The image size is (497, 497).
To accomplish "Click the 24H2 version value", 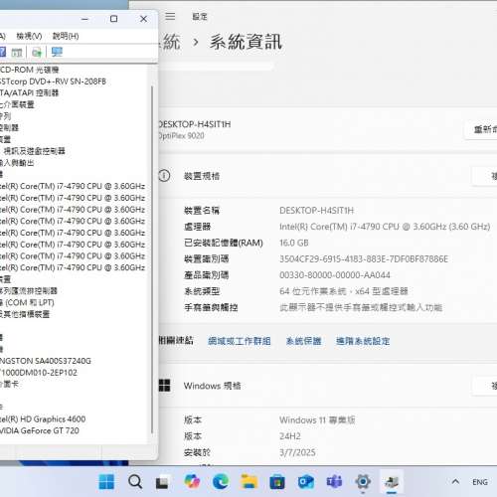I will (290, 436).
